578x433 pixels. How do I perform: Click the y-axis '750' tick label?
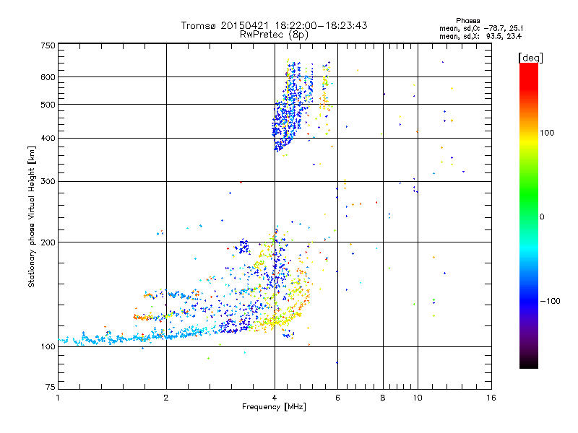[x=48, y=45]
